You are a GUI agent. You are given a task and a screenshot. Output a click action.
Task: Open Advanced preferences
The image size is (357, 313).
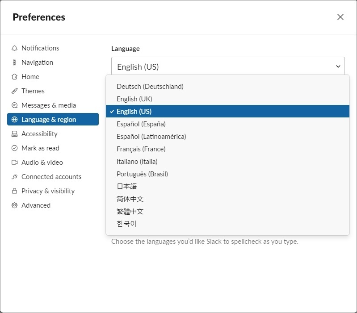click(53, 205)
